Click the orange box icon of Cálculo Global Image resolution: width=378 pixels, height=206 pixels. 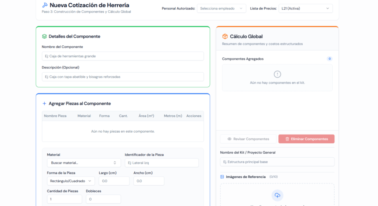coord(225,36)
